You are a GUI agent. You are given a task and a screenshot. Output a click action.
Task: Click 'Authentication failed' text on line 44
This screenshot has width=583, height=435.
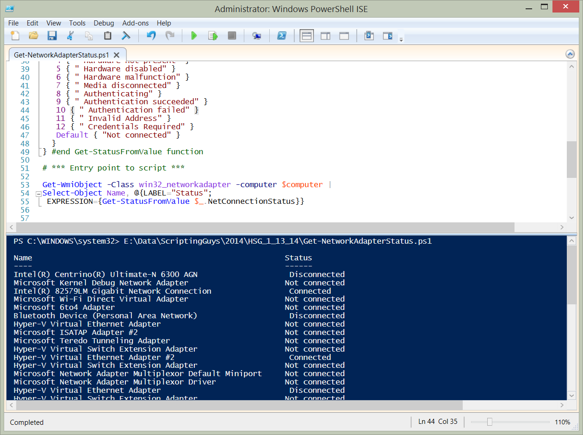[139, 110]
